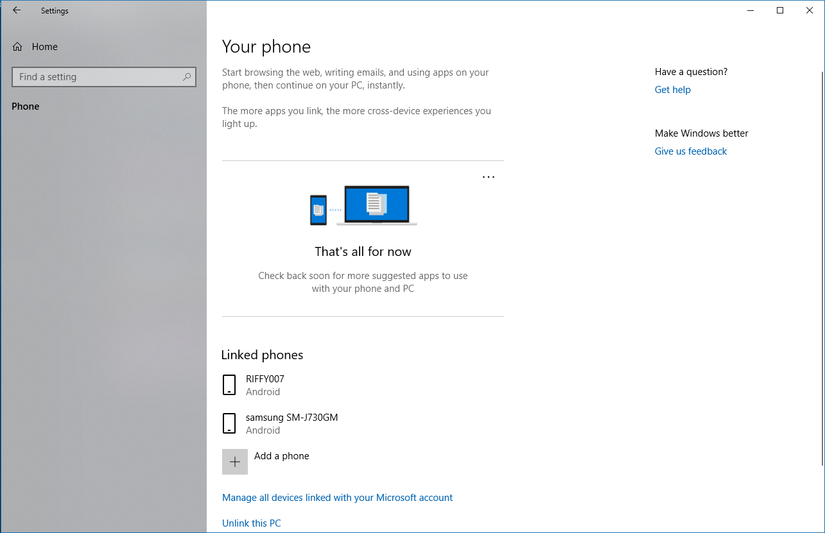Open the Home settings page
The width and height of the screenshot is (825, 533).
[35, 47]
